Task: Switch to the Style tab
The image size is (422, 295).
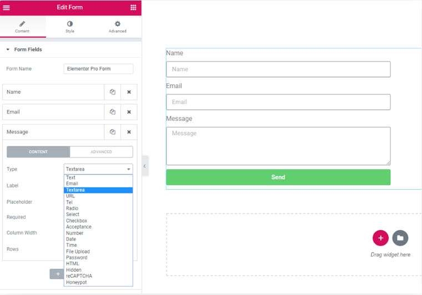Action: [69, 27]
